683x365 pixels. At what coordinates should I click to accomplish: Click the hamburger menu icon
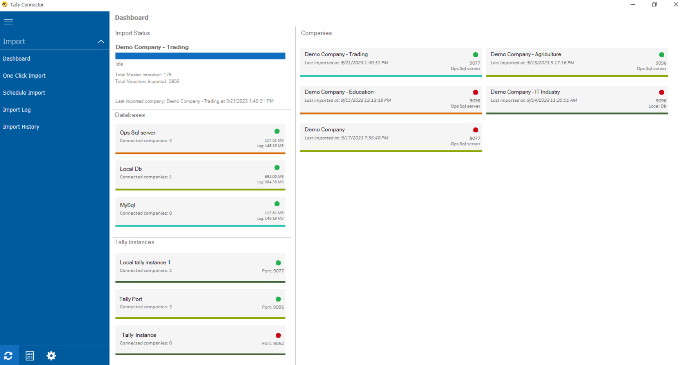[x=8, y=22]
